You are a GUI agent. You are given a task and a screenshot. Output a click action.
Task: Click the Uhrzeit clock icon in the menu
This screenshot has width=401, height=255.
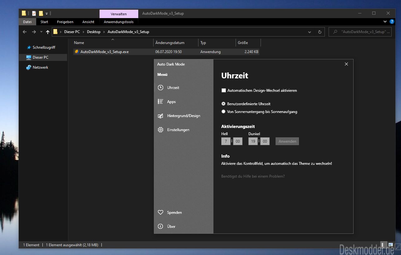tap(160, 88)
